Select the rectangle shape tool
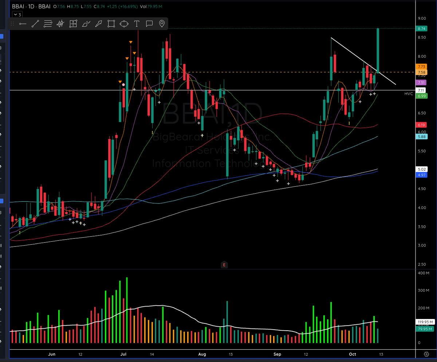 (111, 24)
